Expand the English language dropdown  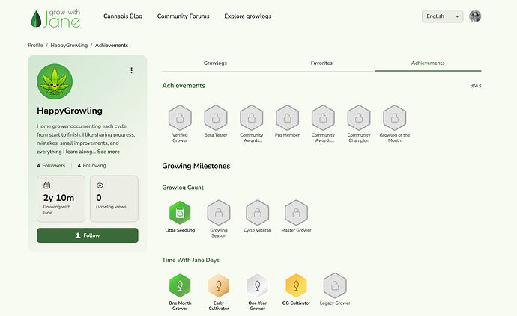coord(443,16)
